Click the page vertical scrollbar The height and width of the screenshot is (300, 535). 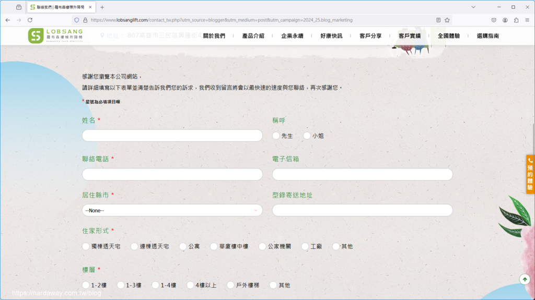point(533,140)
